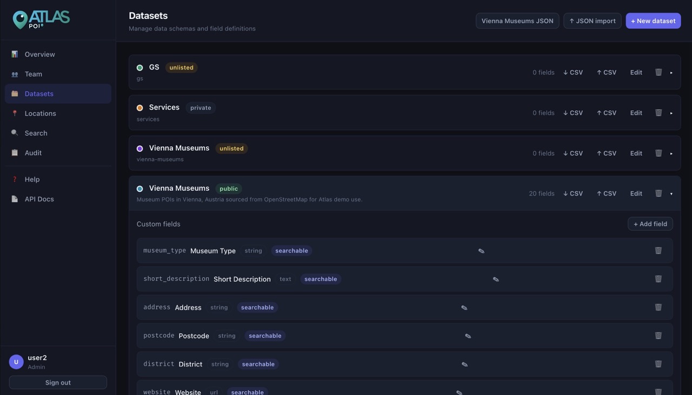Edit the public Vienna Museums dataset
This screenshot has width=692, height=395.
tap(636, 193)
